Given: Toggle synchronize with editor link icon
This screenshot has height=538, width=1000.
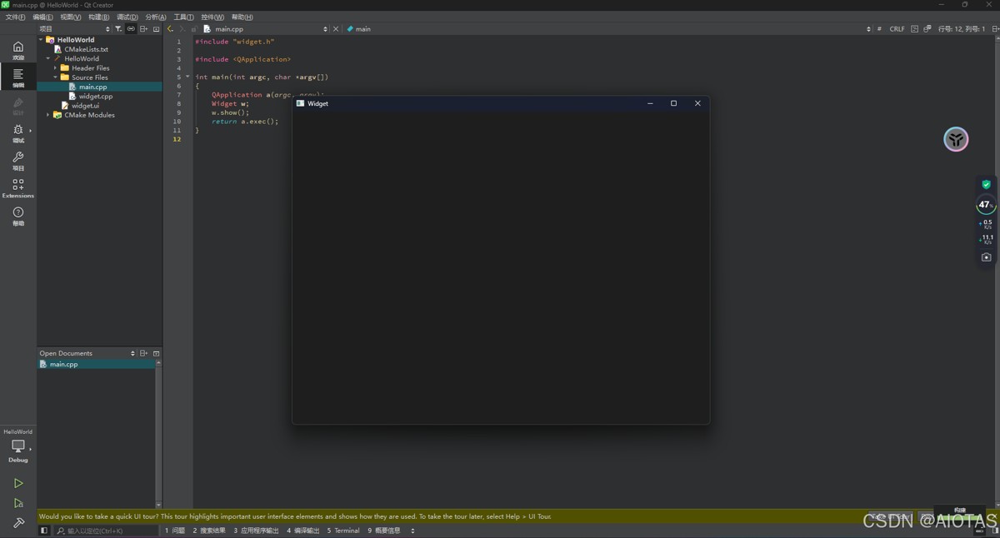Looking at the screenshot, I should (131, 28).
